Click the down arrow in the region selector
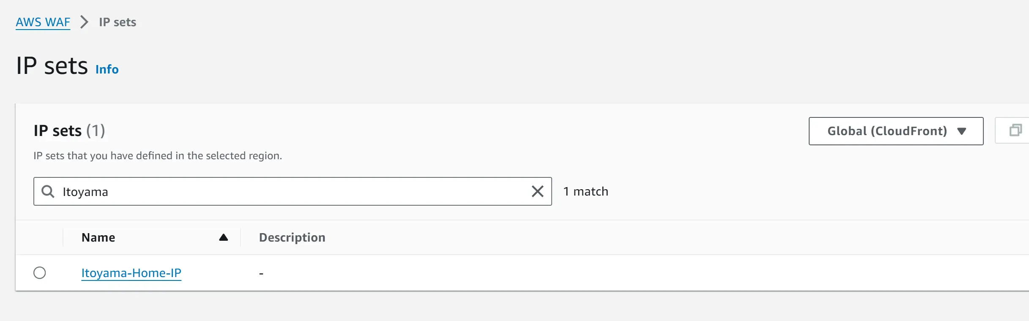Image resolution: width=1029 pixels, height=321 pixels. tap(962, 131)
